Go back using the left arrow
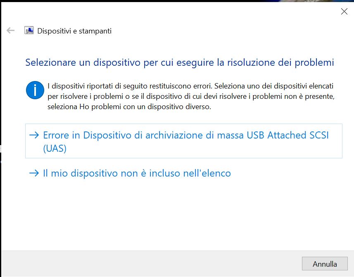 [x=11, y=30]
